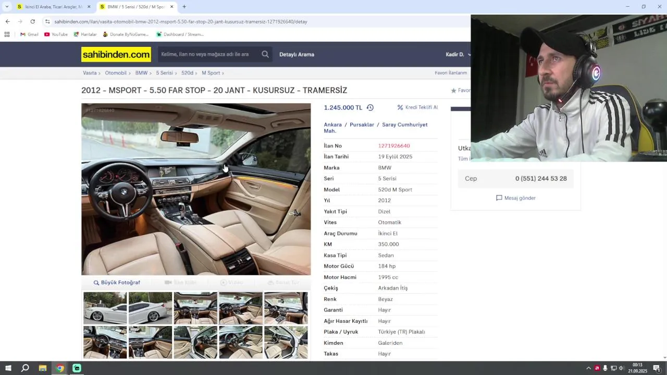Click the listing date 19 Eylül 2025
Image resolution: width=667 pixels, height=375 pixels.
395,157
